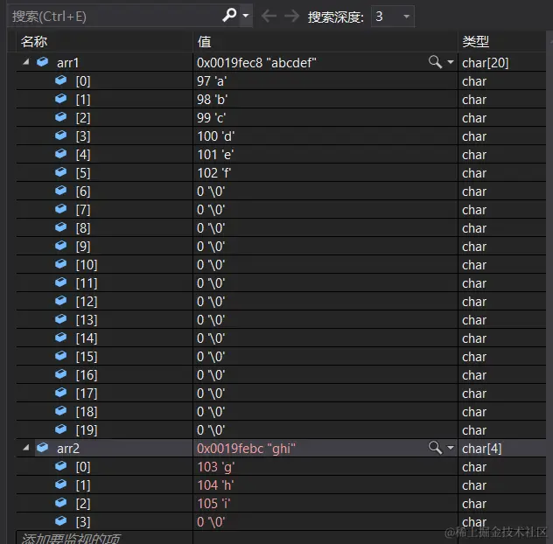The image size is (553, 544).
Task: Open text visualizer magnifier for arr1
Action: [x=435, y=62]
